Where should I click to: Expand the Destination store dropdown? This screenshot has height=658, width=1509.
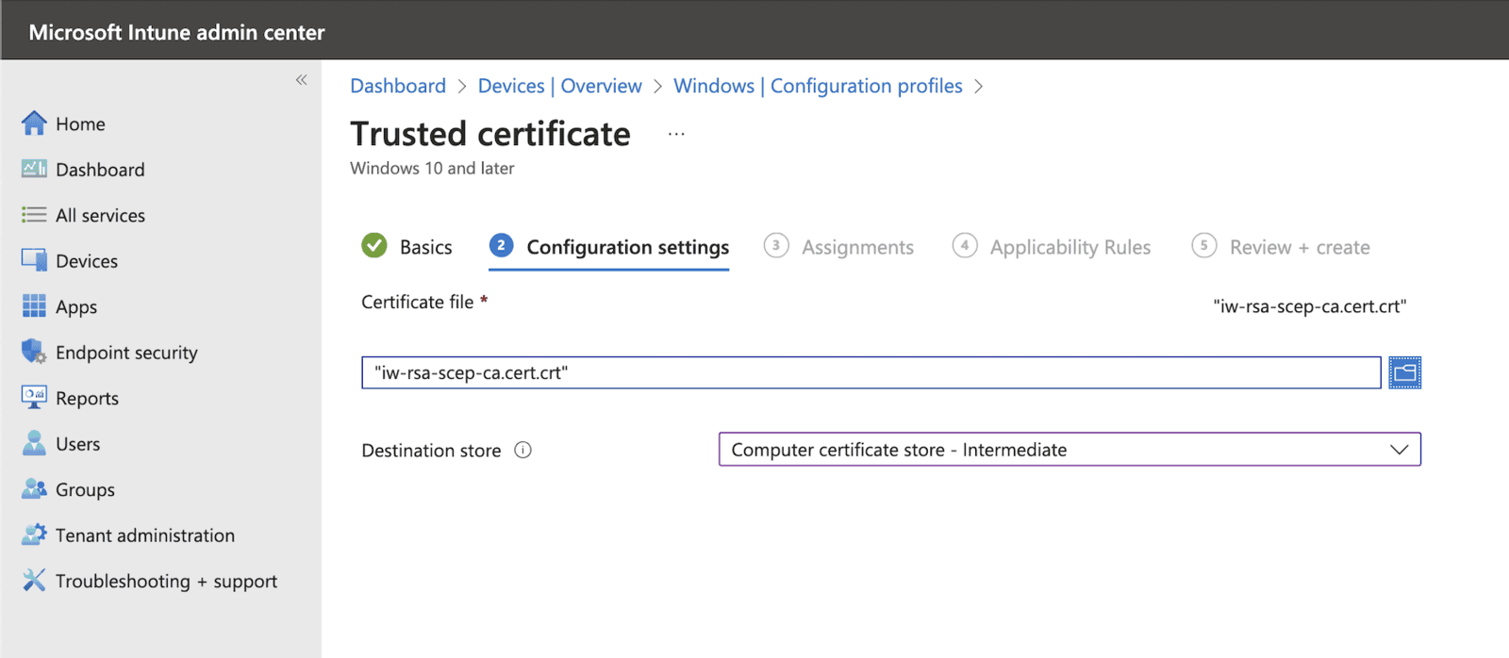pos(1070,450)
